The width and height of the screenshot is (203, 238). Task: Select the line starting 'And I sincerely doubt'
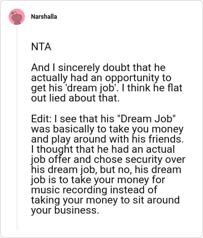(x=98, y=67)
